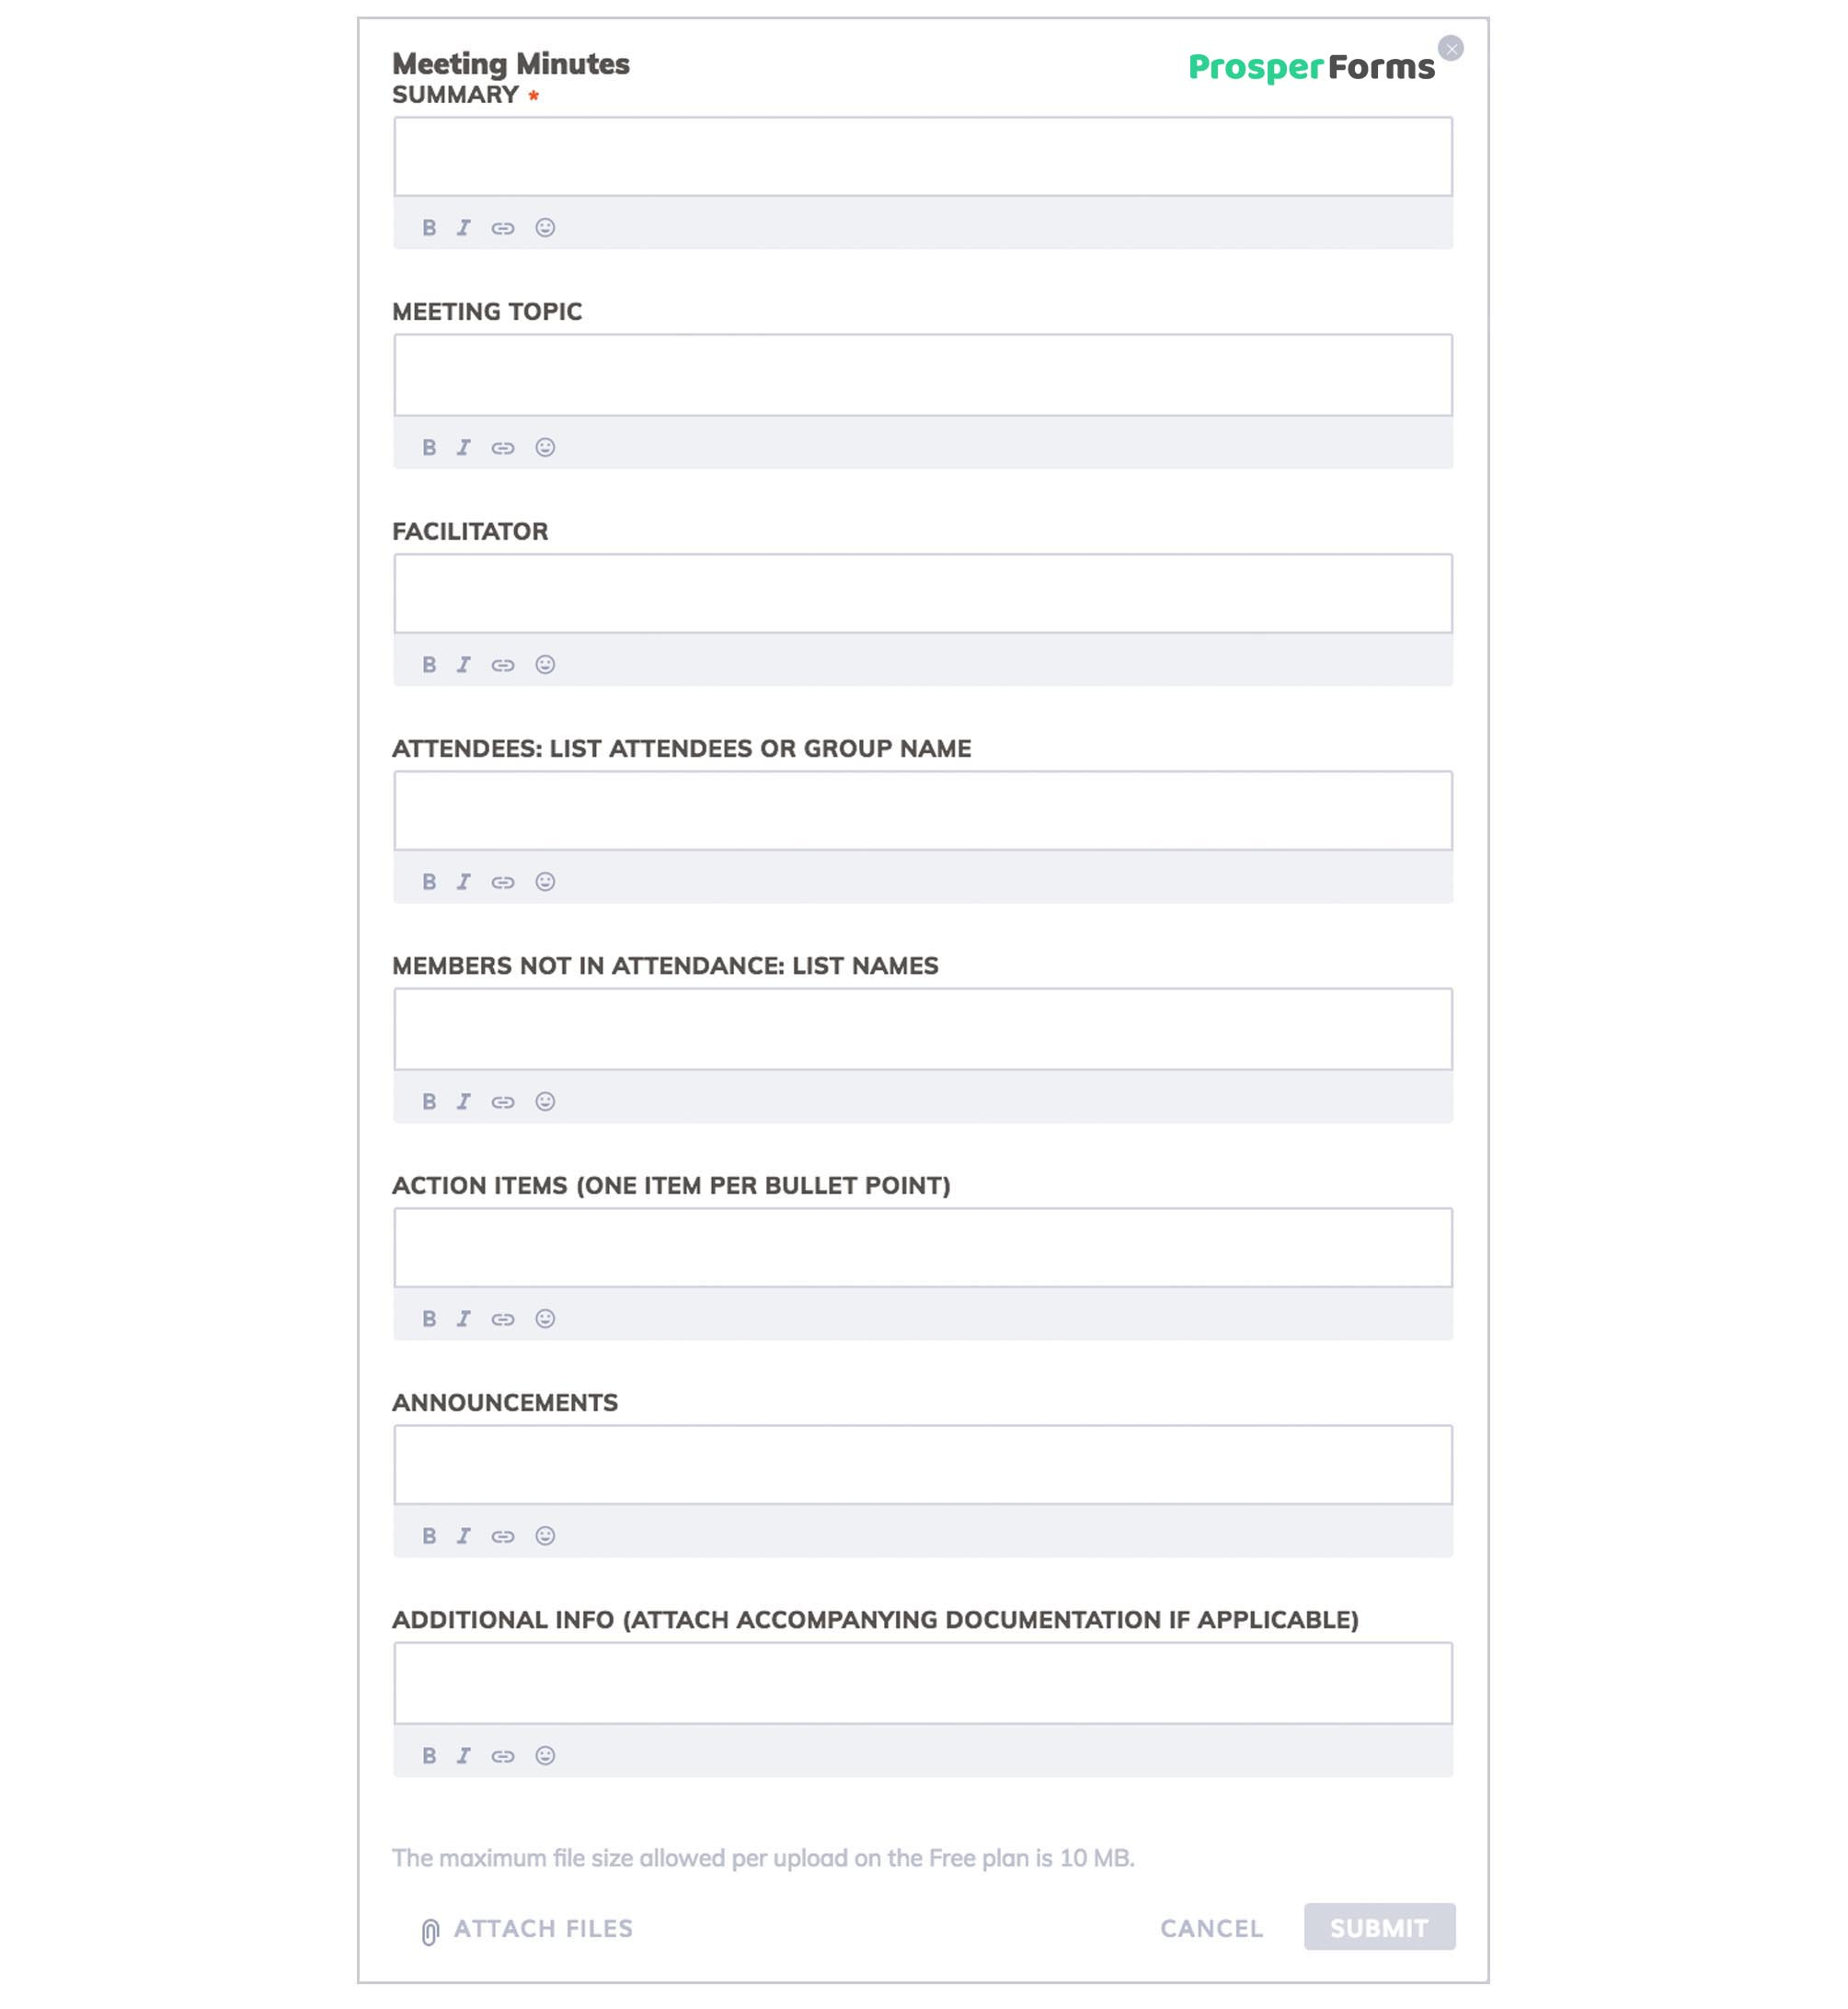This screenshot has height=2009, width=1848.
Task: Click the SUBMIT button
Action: point(1379,1927)
